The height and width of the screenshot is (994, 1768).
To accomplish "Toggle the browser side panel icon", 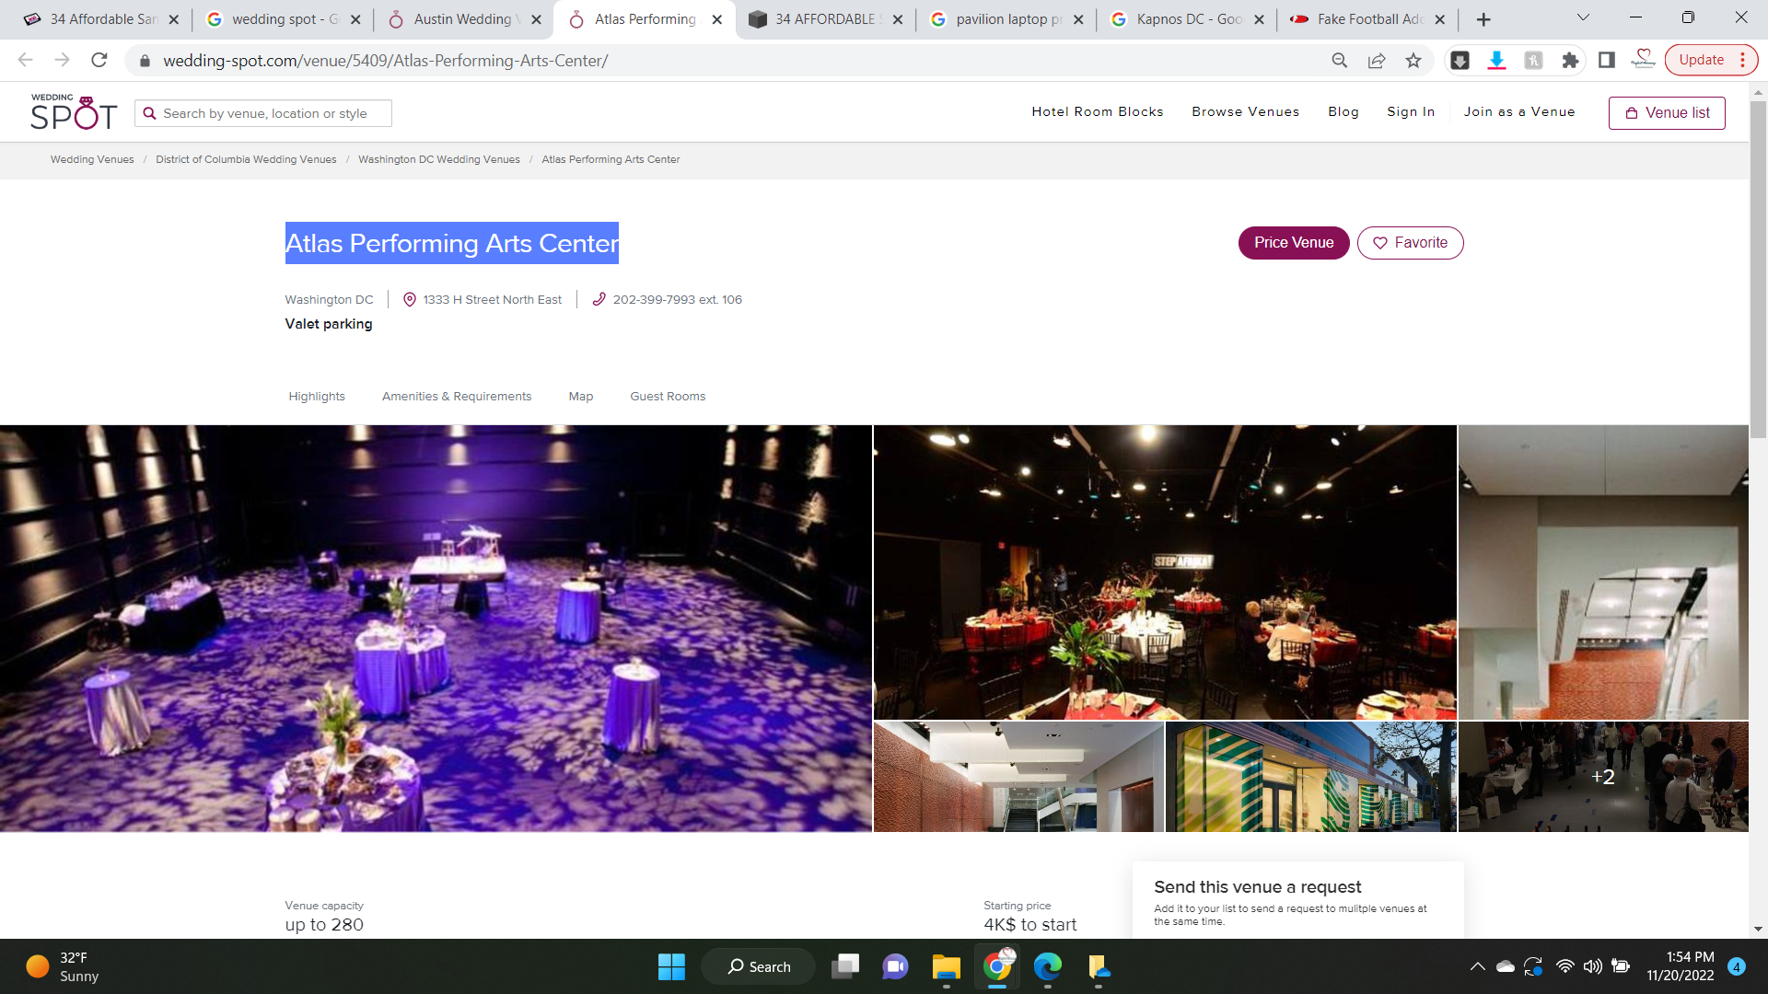I will pos(1607,61).
